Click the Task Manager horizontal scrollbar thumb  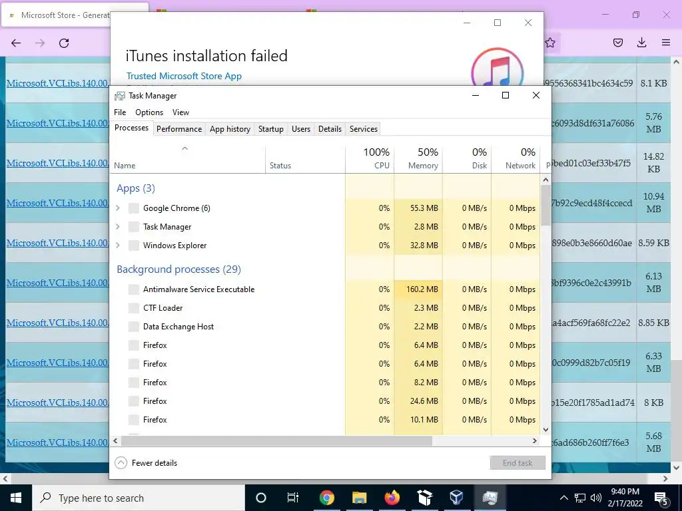(276, 440)
